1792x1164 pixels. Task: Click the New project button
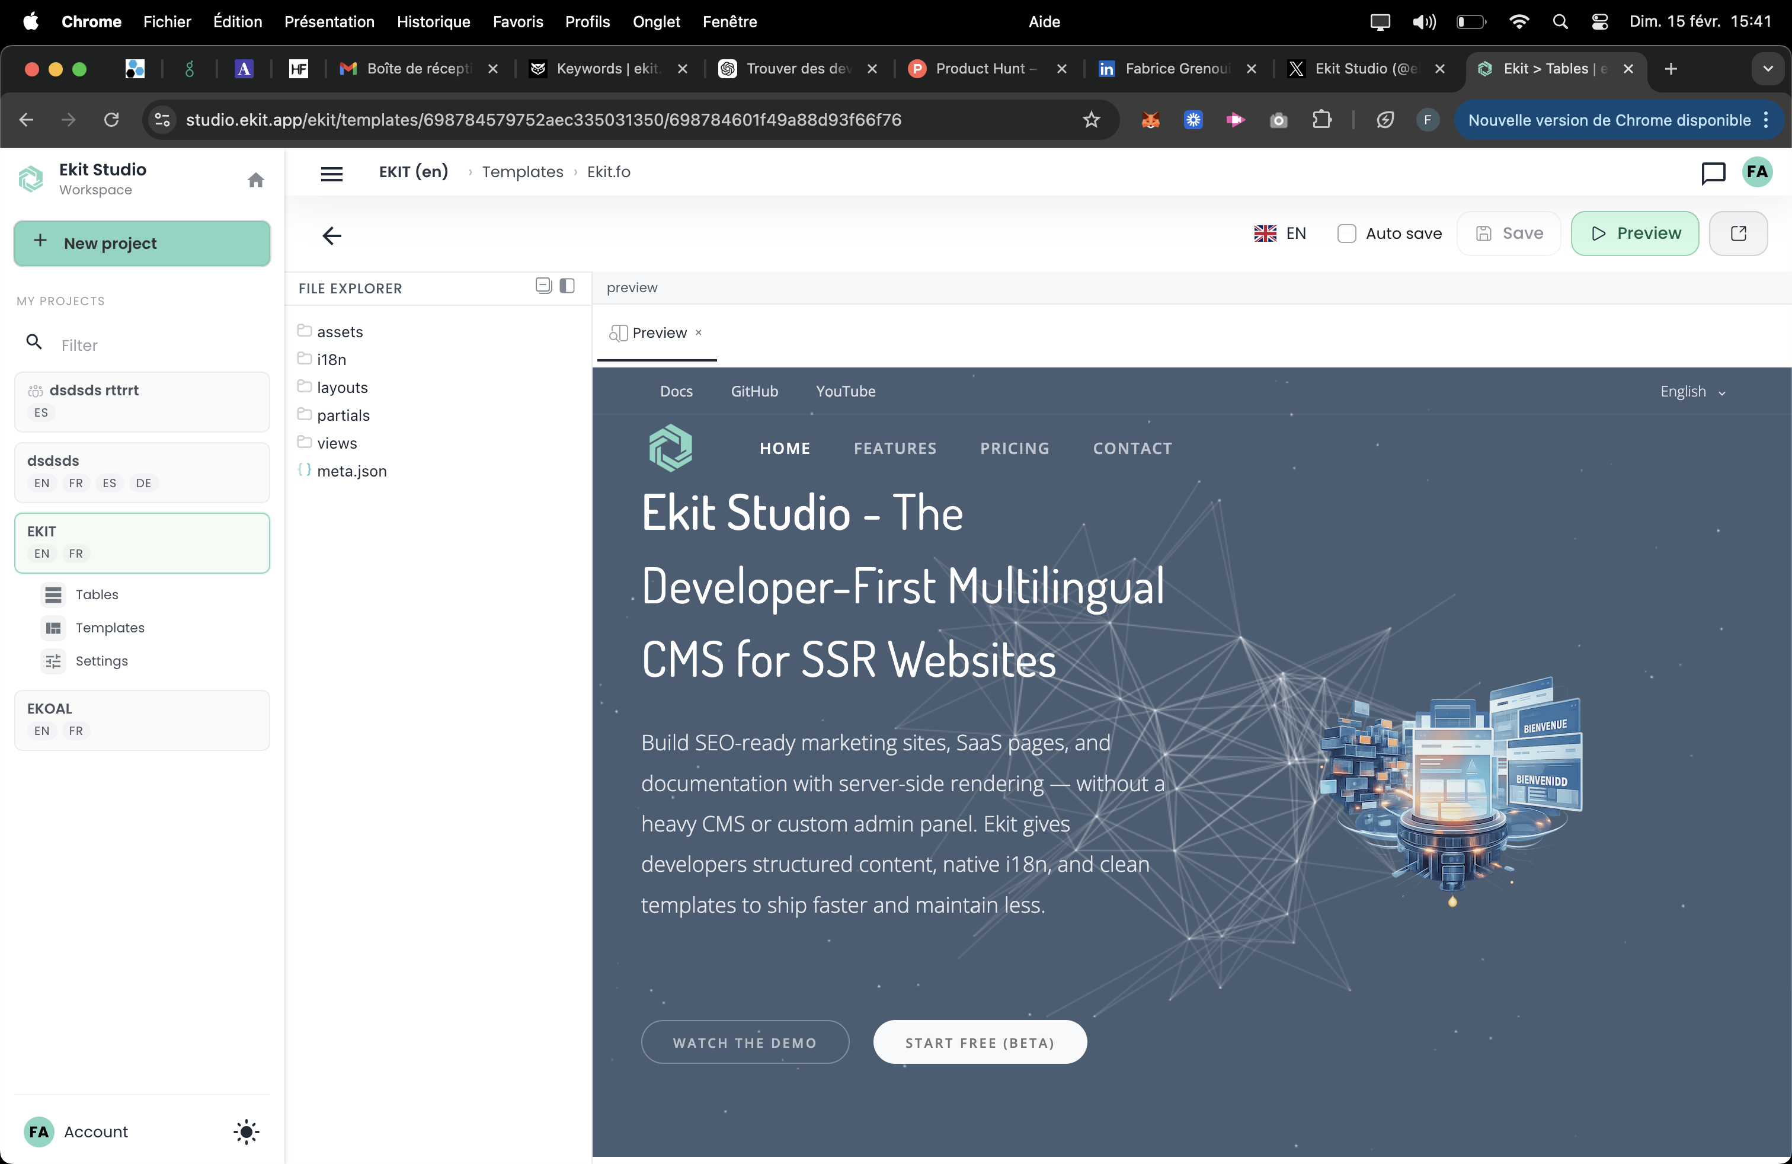click(x=142, y=243)
